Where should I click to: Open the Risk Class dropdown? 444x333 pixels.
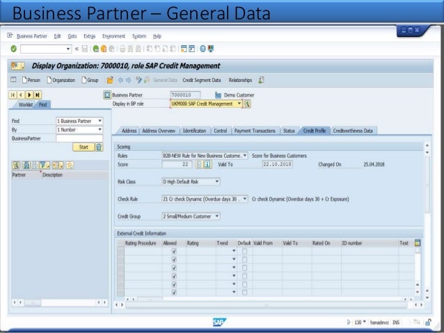click(x=217, y=181)
